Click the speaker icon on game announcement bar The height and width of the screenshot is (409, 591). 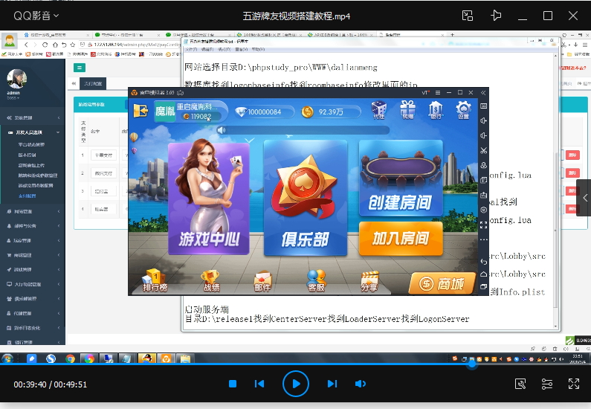pyautogui.click(x=222, y=130)
